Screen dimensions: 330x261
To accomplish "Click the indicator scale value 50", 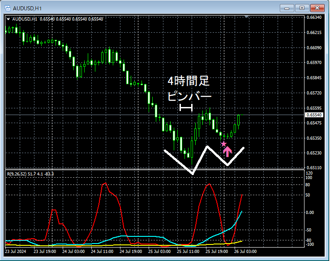I will coord(308,195).
